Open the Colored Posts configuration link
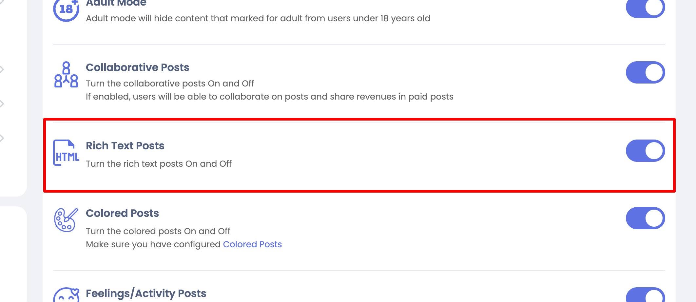 coord(252,244)
